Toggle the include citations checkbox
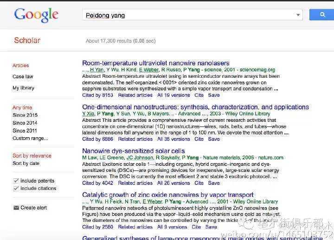 pyautogui.click(x=16, y=188)
